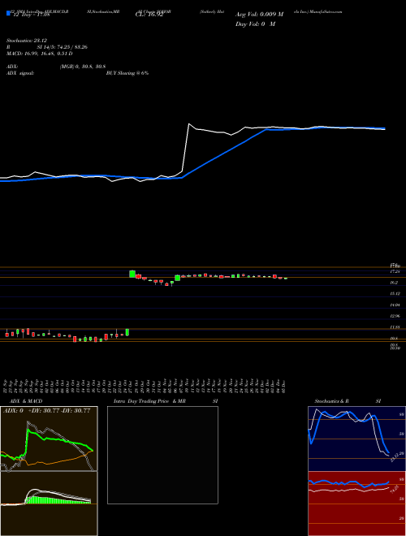The width and height of the screenshot is (406, 536).
Task: Click the 'Stochastics & R' panel heading
Action: coord(331,401)
